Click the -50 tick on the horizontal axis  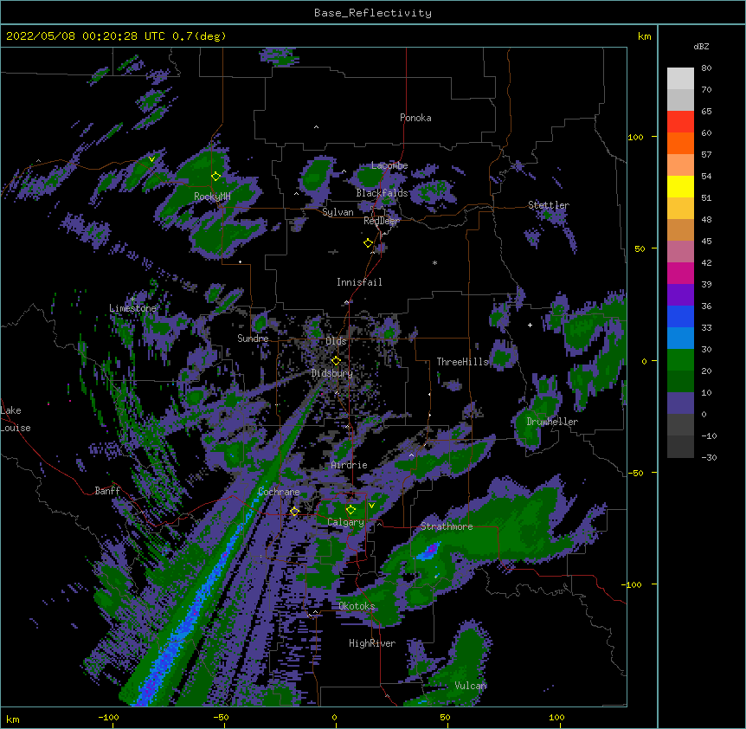[x=221, y=718]
